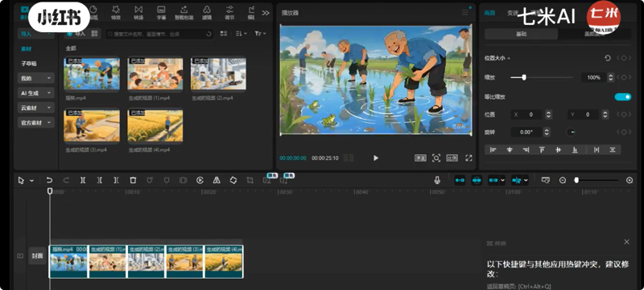644x290 pixels.
Task: Align the clip to the bottom edge
Action: pyautogui.click(x=575, y=150)
